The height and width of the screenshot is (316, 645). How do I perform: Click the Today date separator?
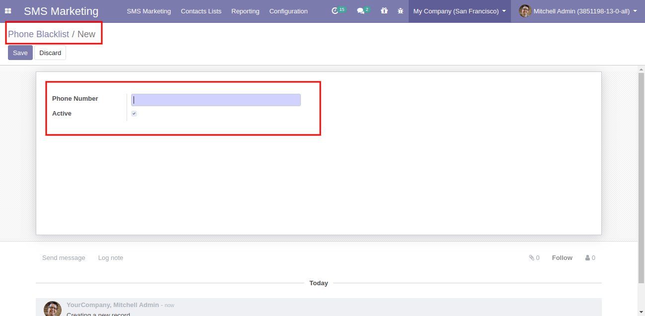coord(319,283)
